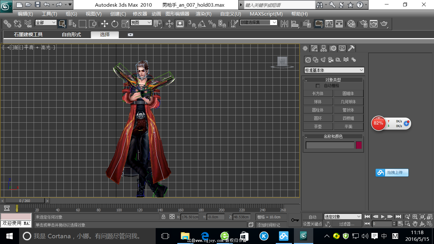Choose the Rectangular Selection Region tool
This screenshot has width=434, height=244.
pos(83,24)
